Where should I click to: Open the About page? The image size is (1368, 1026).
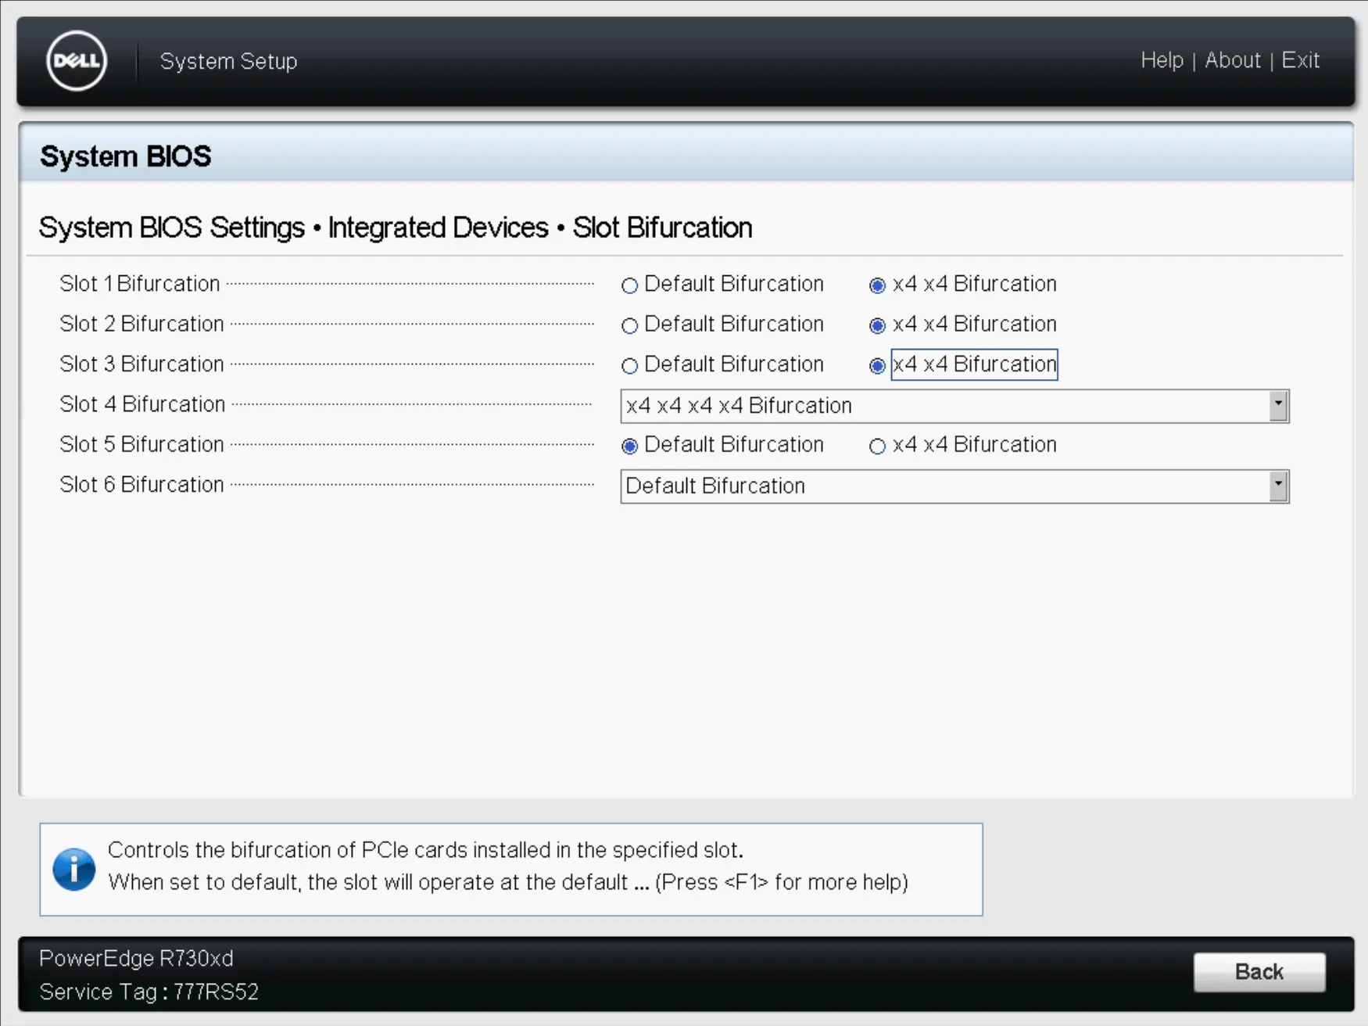(1232, 60)
